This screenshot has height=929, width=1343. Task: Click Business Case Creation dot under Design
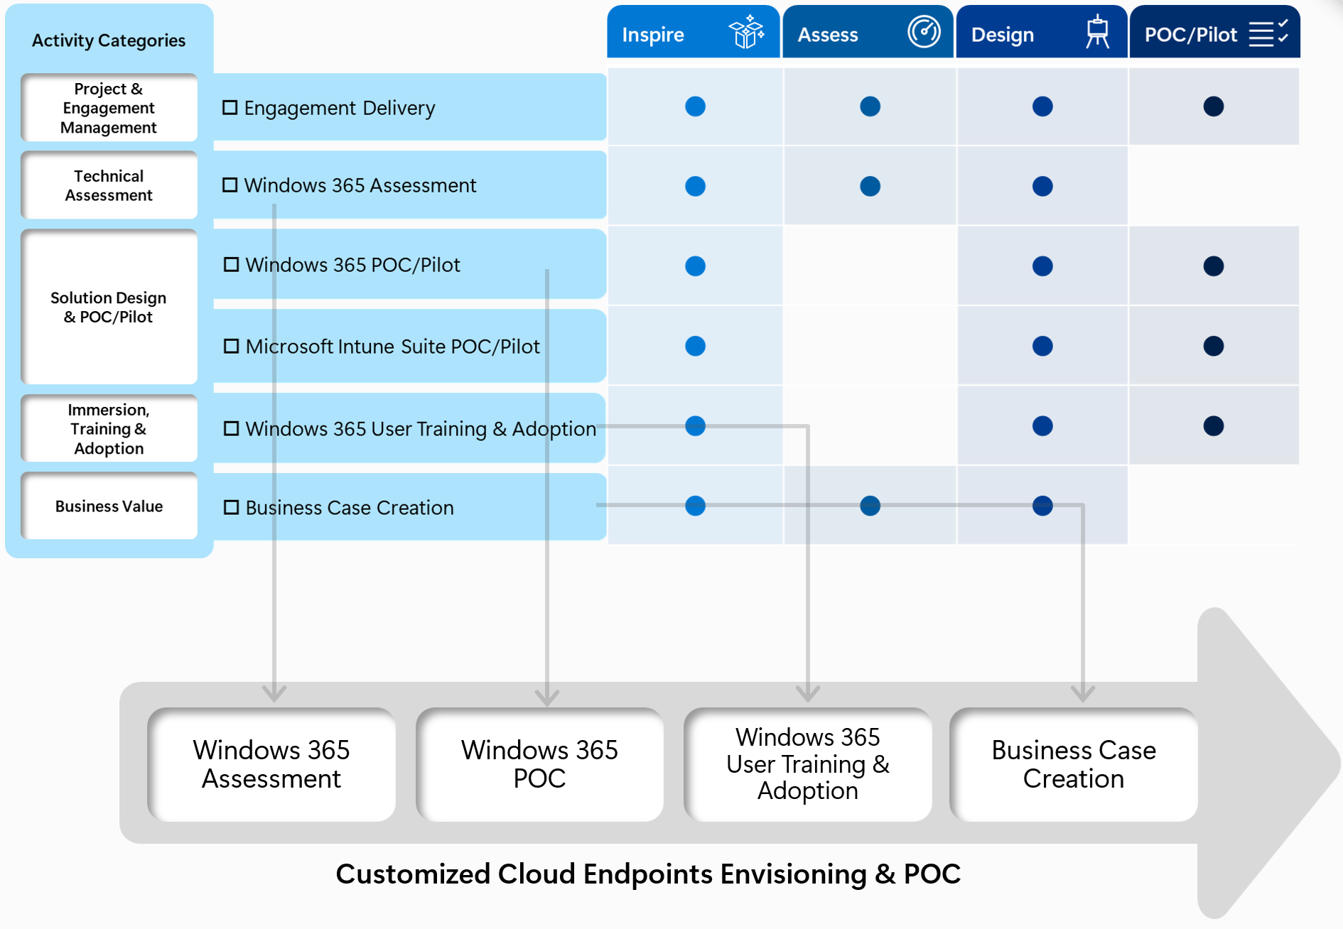coord(1042,506)
